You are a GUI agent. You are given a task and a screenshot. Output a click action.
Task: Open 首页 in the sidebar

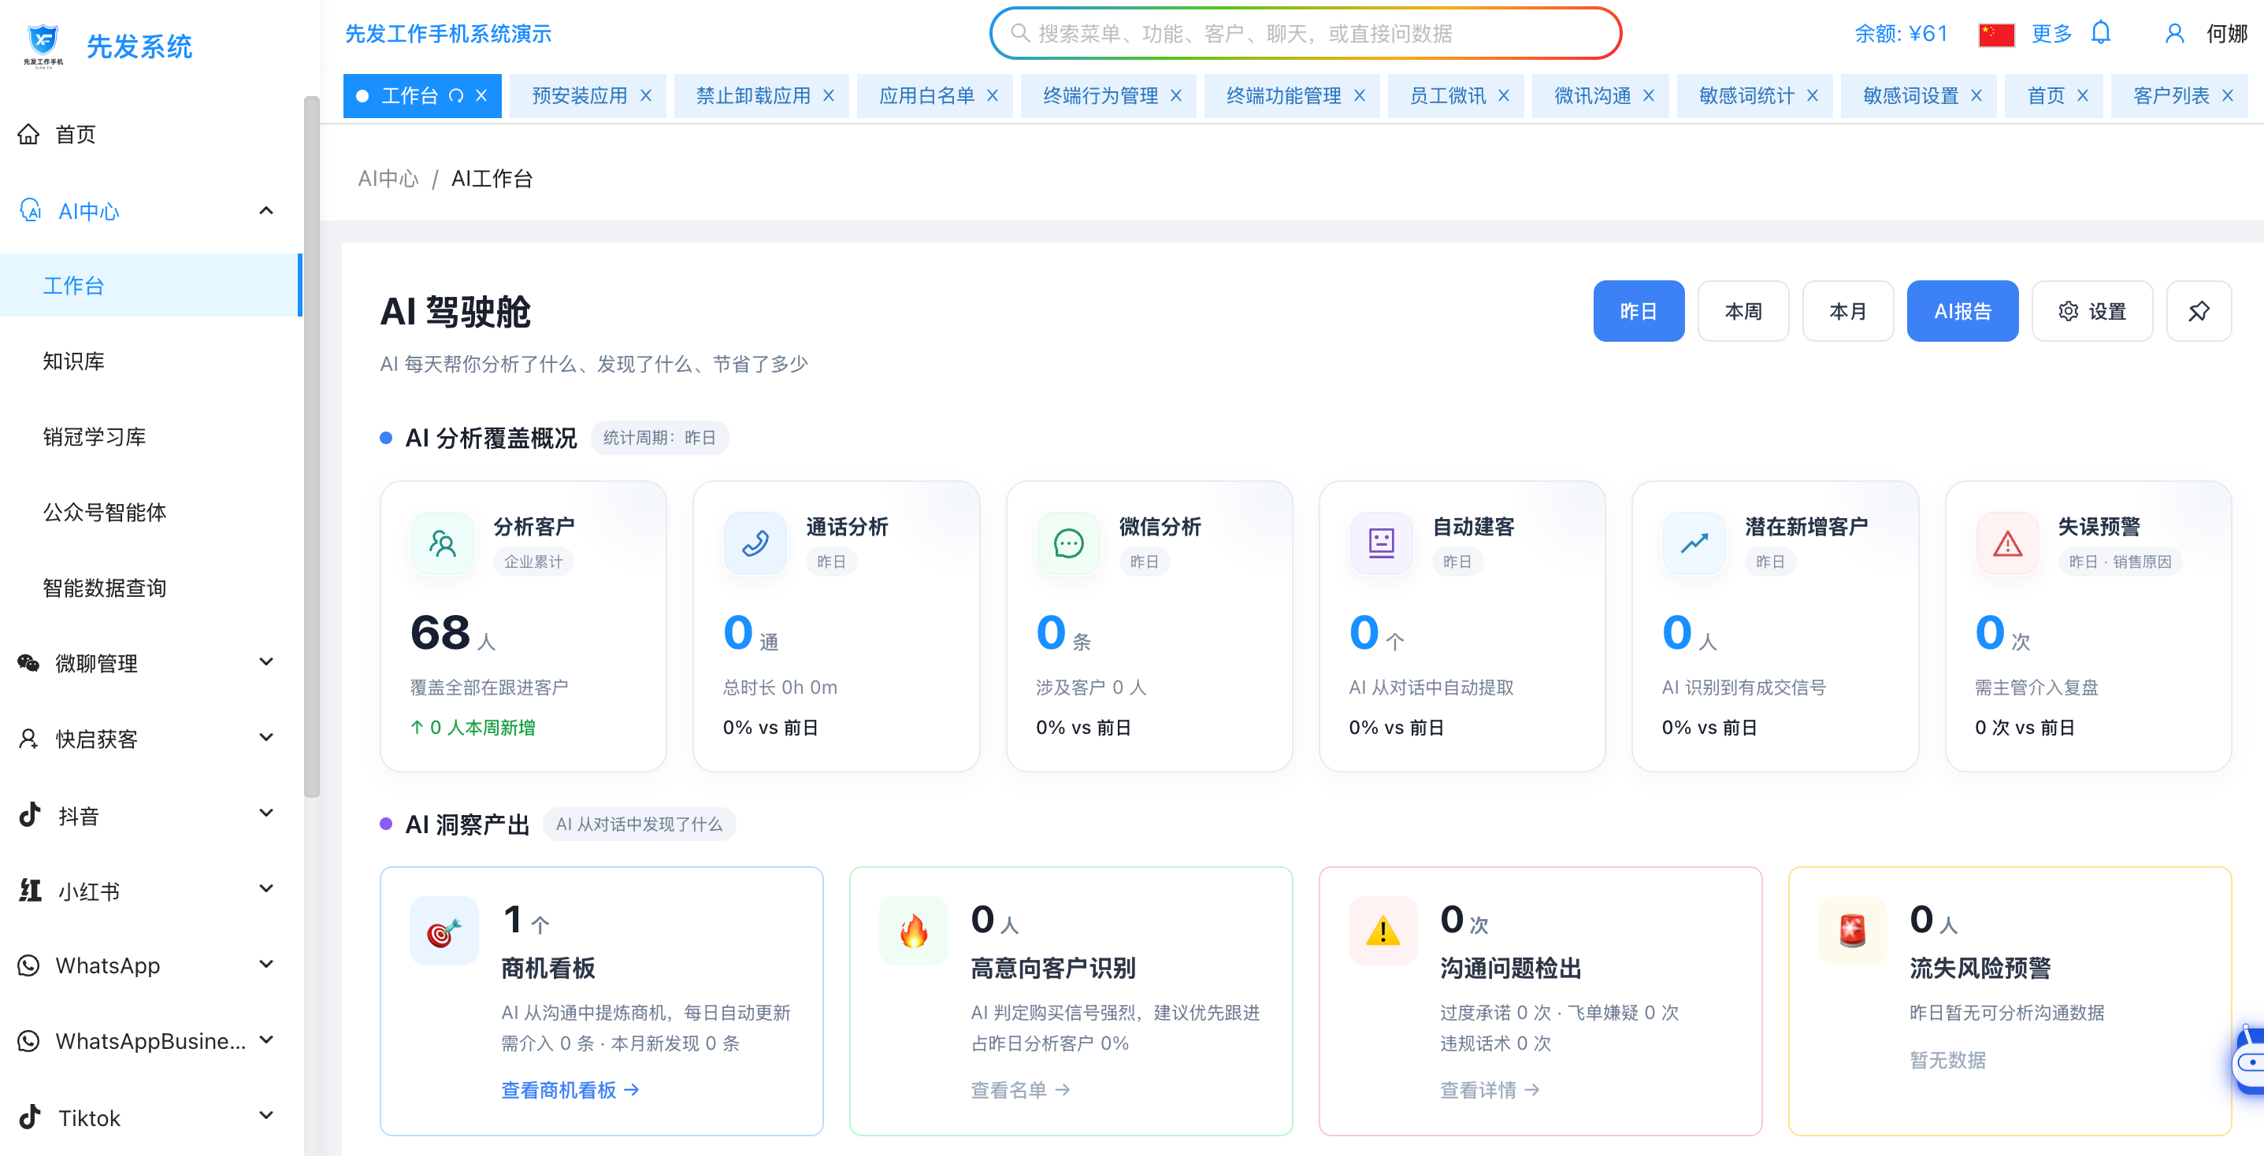[x=150, y=135]
